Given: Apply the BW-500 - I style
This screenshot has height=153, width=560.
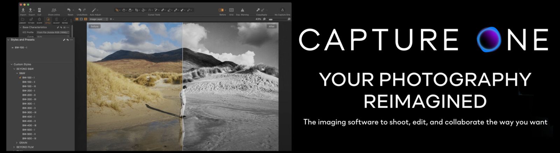Looking at the screenshot, I should (29, 130).
